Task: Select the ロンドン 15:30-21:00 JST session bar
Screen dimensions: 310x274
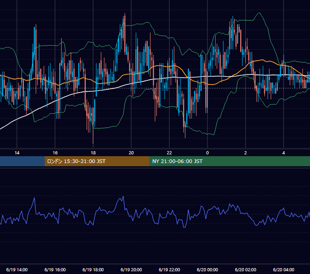Action: pyautogui.click(x=97, y=161)
